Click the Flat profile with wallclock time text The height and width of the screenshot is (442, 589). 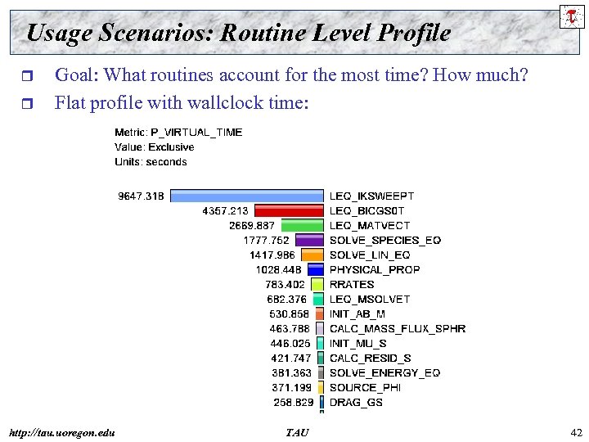pyautogui.click(x=182, y=102)
